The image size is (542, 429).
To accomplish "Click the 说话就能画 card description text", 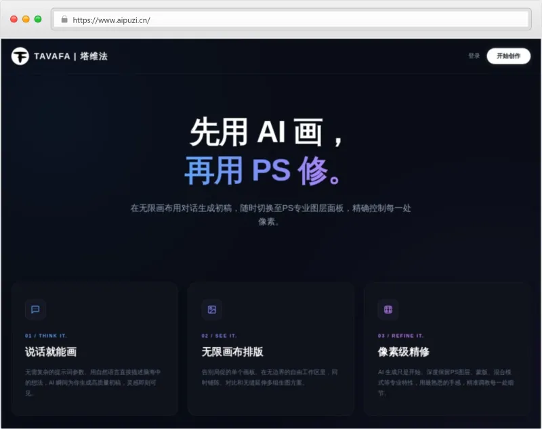I will point(93,382).
